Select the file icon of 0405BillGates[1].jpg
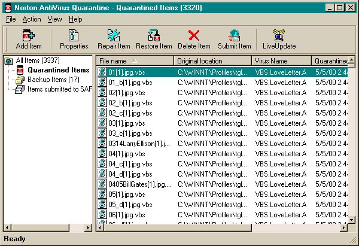359x246 pixels. [102, 184]
